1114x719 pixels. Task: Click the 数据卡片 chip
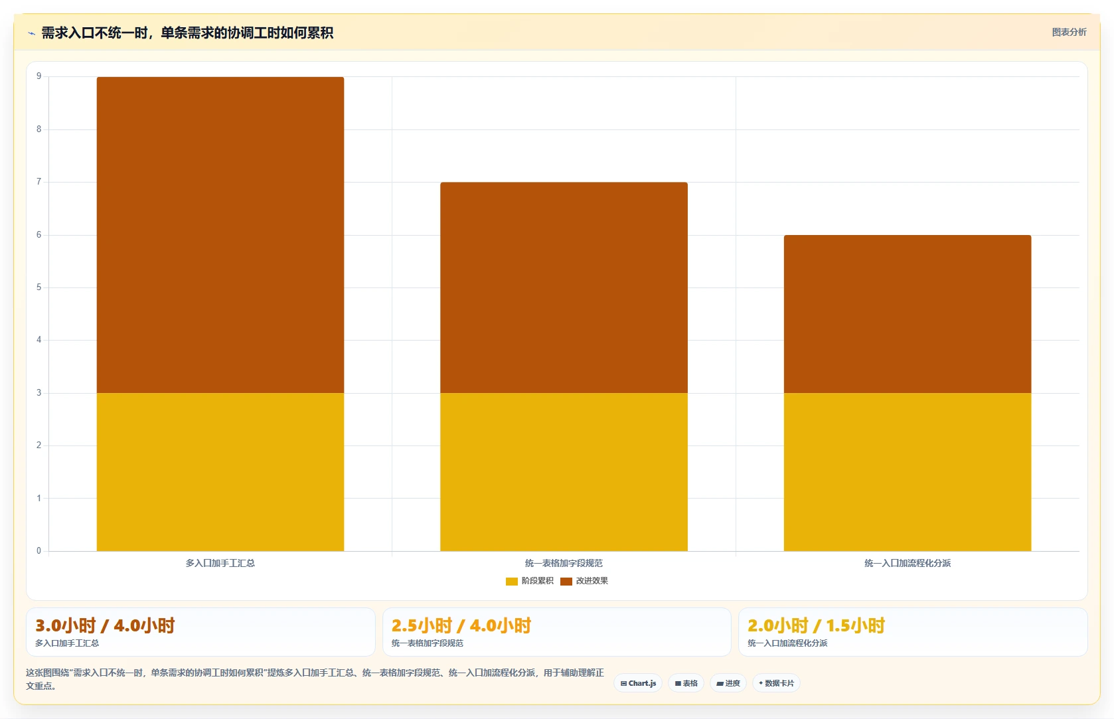776,683
